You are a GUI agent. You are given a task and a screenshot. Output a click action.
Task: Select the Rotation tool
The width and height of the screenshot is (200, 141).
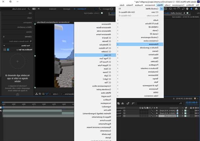[x=178, y=9]
